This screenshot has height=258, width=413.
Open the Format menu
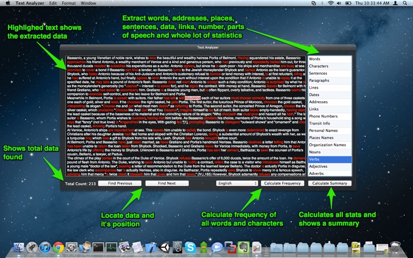69,4
